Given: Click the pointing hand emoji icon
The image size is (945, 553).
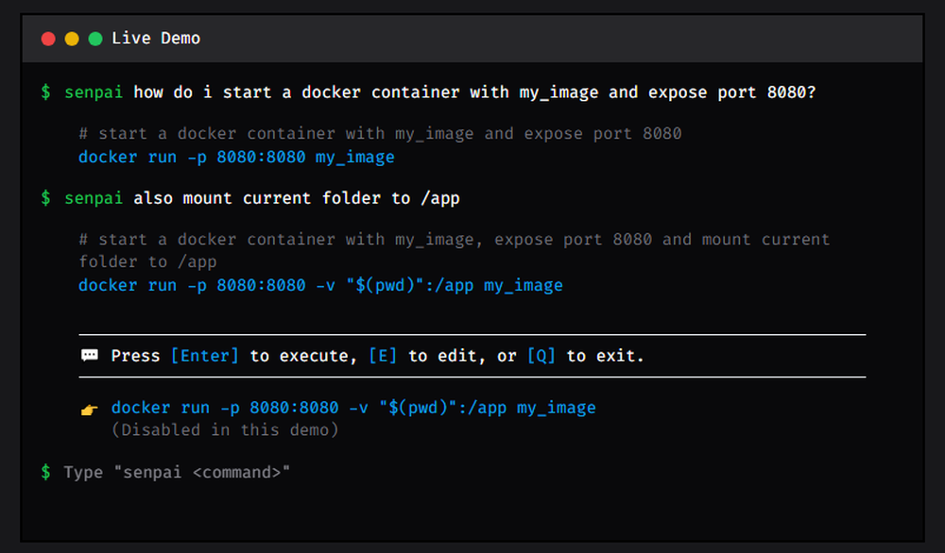Looking at the screenshot, I should click(90, 410).
